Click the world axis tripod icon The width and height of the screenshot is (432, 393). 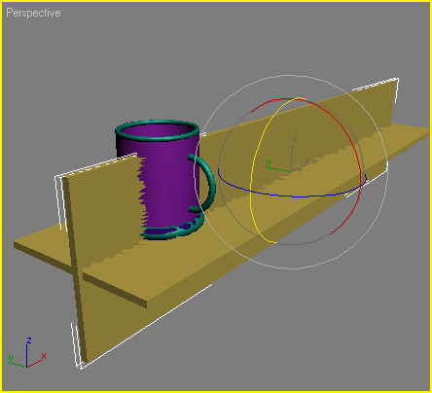[x=27, y=353]
